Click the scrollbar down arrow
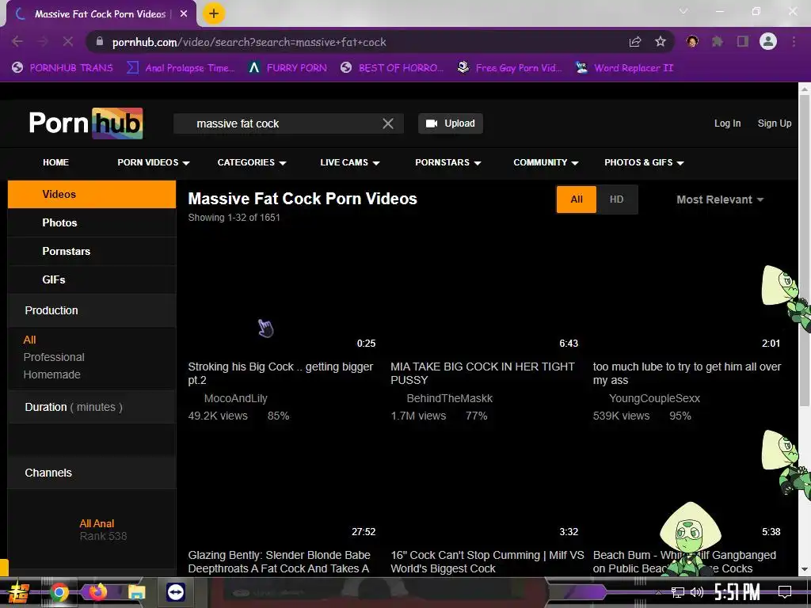This screenshot has height=608, width=811. point(805,569)
